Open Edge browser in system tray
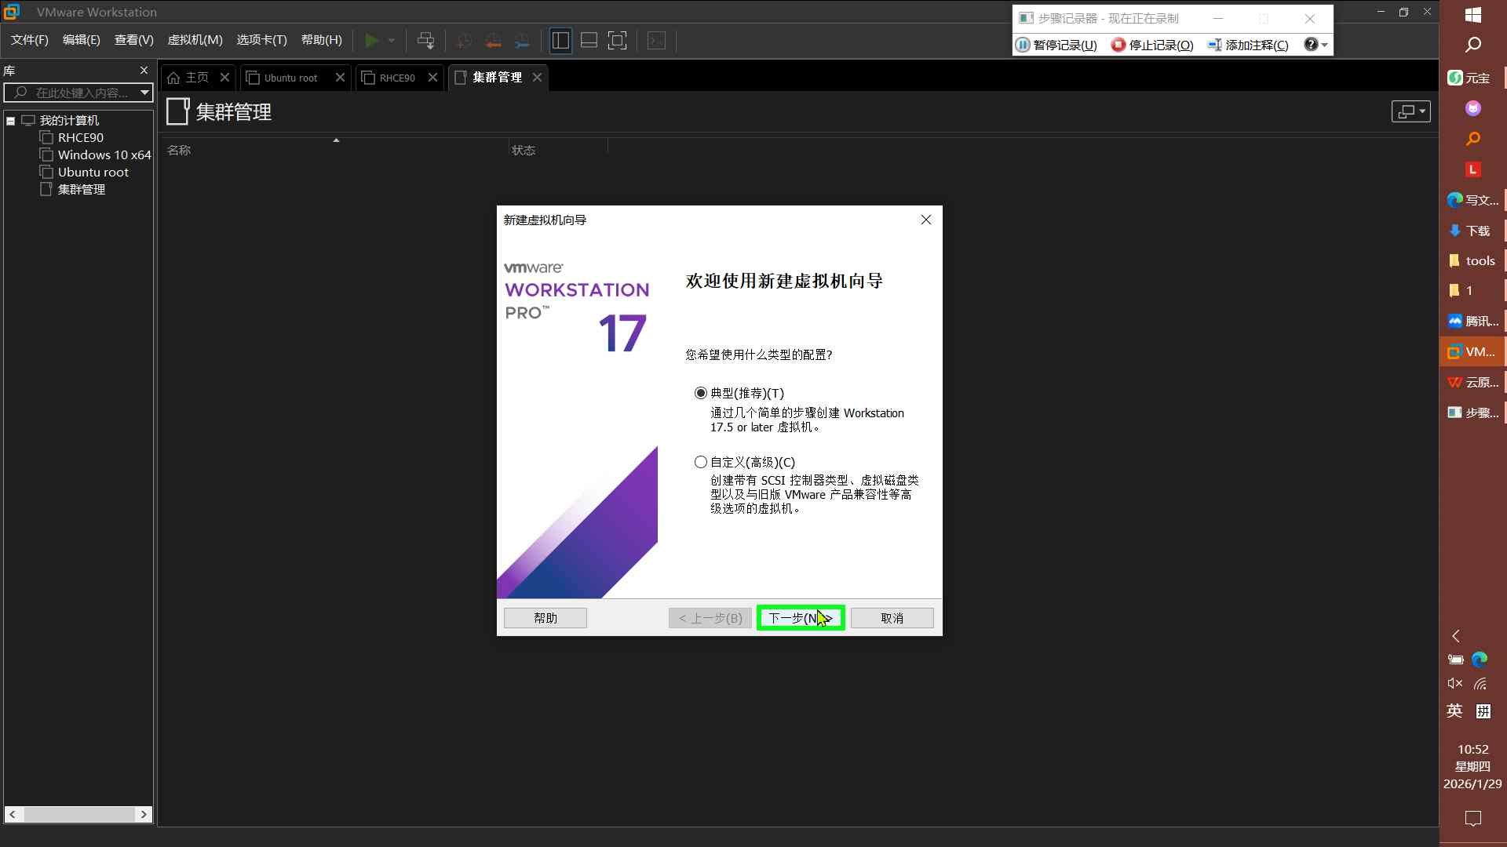 [1480, 660]
